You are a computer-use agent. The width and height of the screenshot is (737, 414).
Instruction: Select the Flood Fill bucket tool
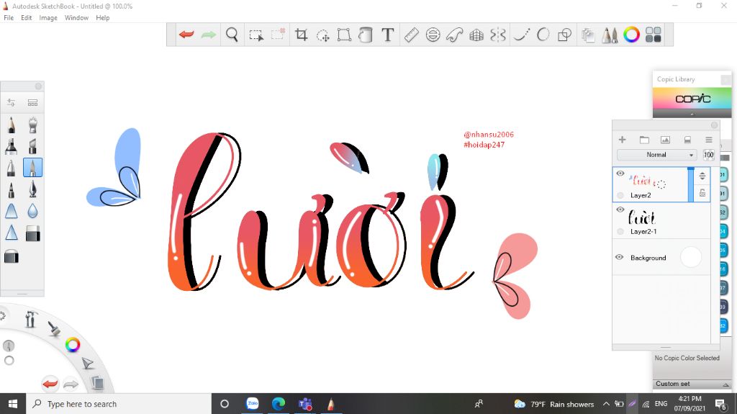366,35
